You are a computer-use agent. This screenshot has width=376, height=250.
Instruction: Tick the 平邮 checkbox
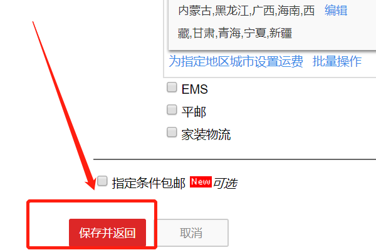pos(172,110)
